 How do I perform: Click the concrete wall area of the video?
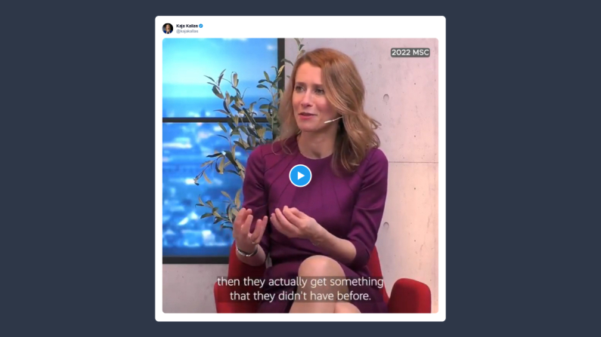(410, 153)
